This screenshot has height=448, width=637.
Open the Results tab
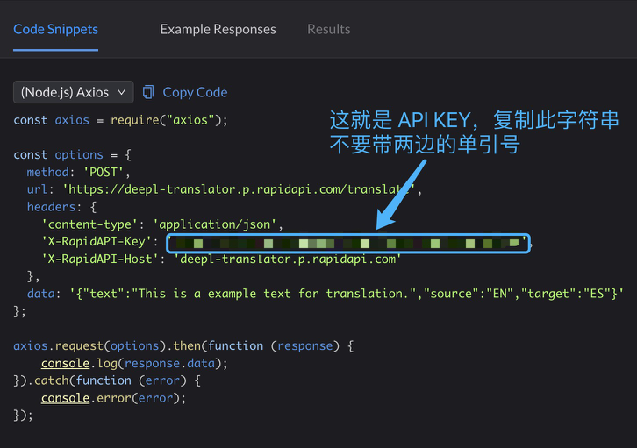tap(329, 29)
